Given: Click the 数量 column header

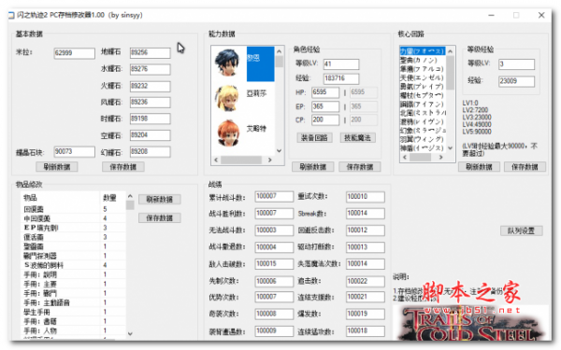Looking at the screenshot, I should coord(113,198).
